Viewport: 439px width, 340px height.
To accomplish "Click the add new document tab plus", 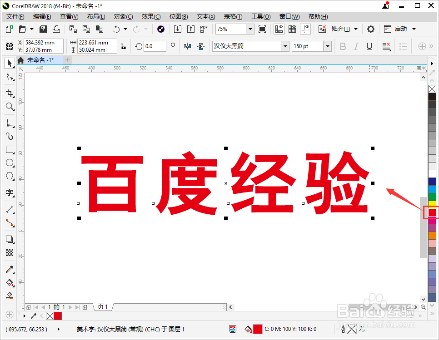I will pos(67,60).
